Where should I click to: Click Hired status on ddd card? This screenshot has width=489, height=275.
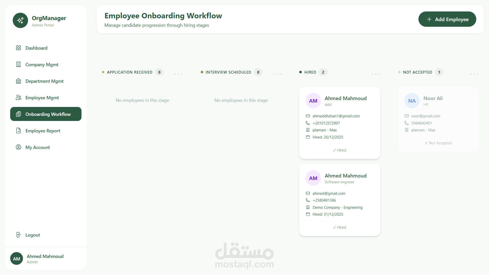point(339,150)
